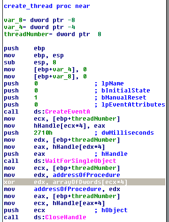The image size is (169, 222).
Task: Click the '; hHandle' comment
Action: tap(111, 154)
